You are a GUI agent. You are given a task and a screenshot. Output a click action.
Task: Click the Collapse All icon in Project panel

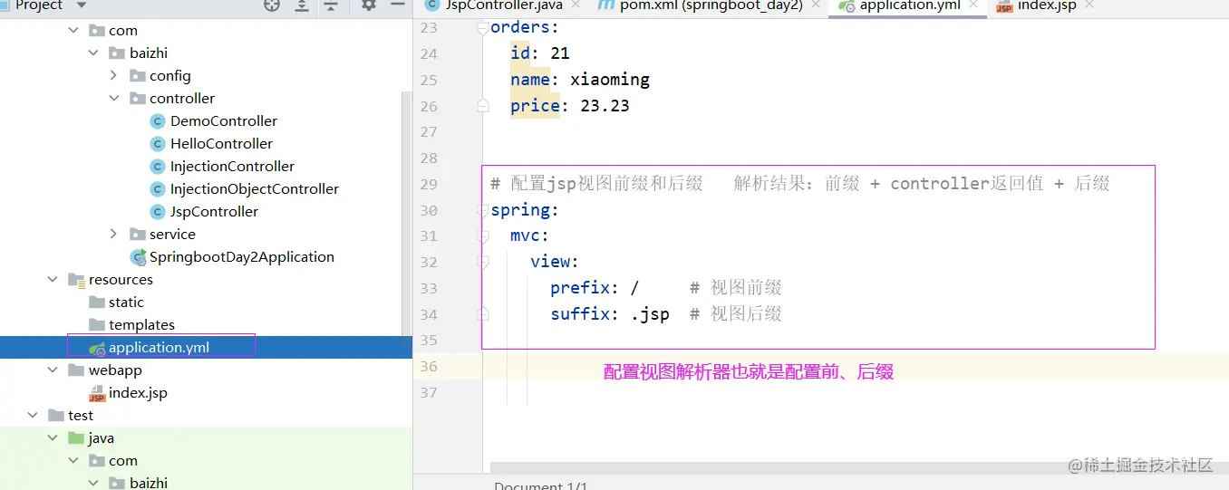tap(331, 5)
